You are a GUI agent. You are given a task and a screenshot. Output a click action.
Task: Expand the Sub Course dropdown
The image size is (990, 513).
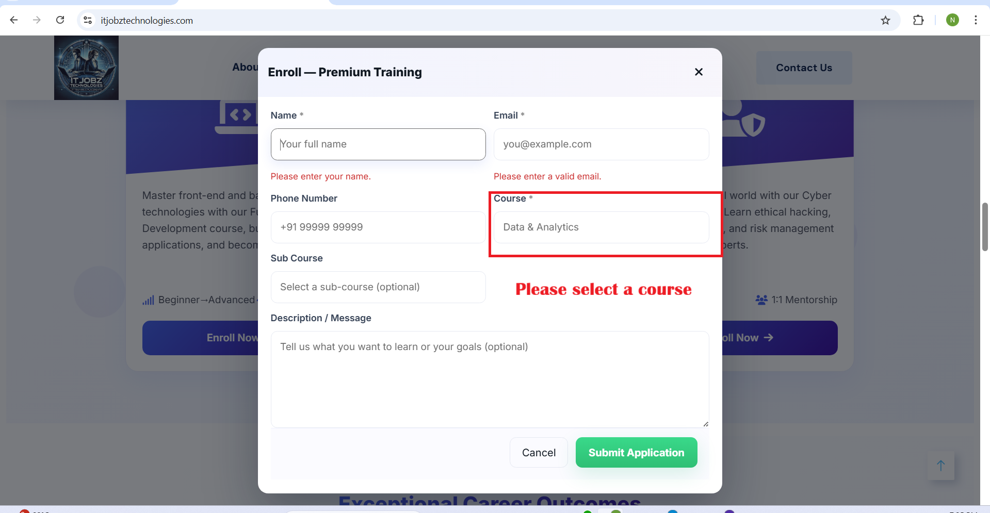[x=378, y=287]
